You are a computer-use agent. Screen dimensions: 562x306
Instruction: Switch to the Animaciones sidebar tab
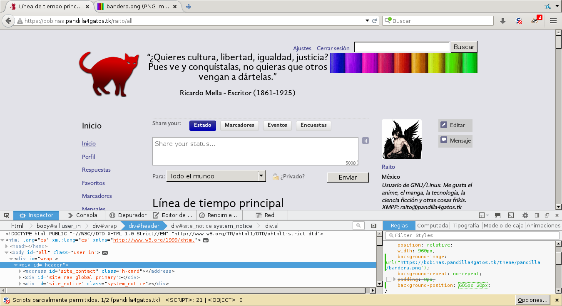(543, 225)
